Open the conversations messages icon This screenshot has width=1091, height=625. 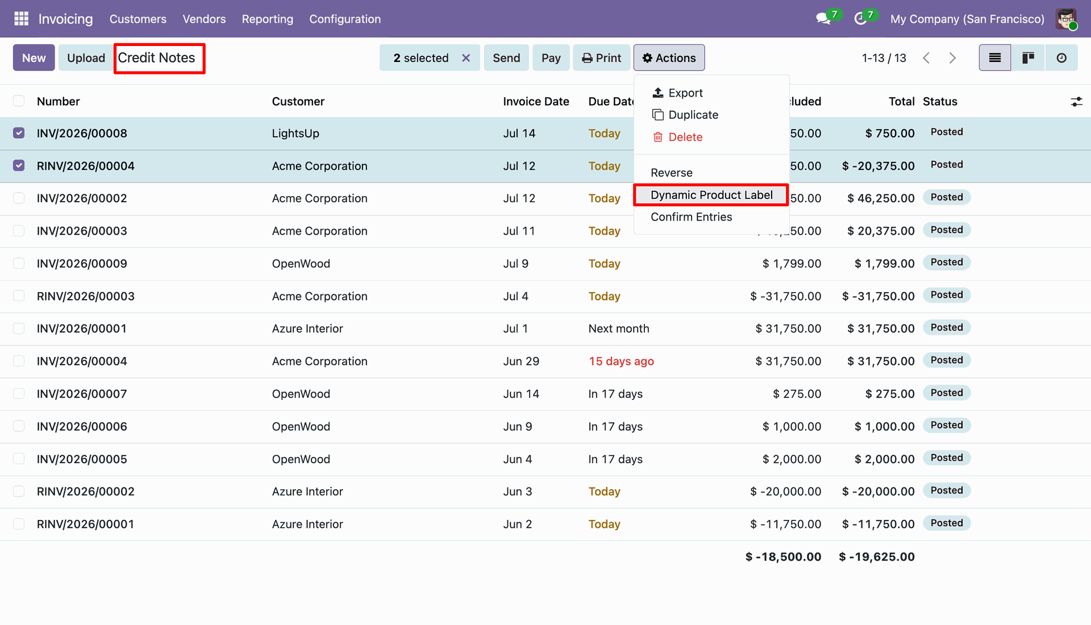click(x=823, y=19)
